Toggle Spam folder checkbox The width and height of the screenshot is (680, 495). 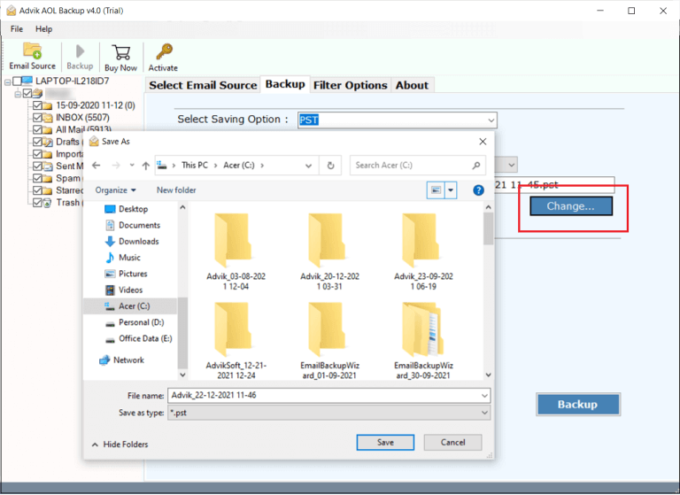(37, 178)
